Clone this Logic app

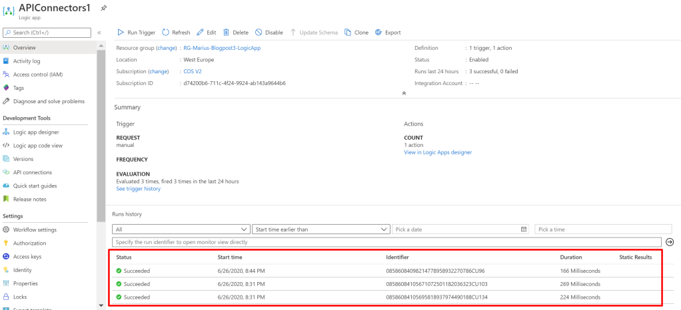pos(356,32)
